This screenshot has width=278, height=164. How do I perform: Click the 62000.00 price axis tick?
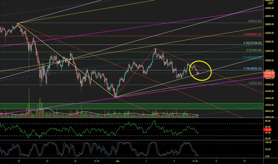coord(269,8)
